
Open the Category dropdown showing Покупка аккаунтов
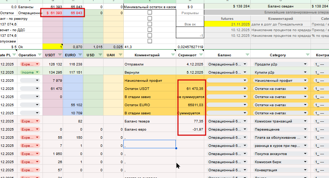click(280, 154)
